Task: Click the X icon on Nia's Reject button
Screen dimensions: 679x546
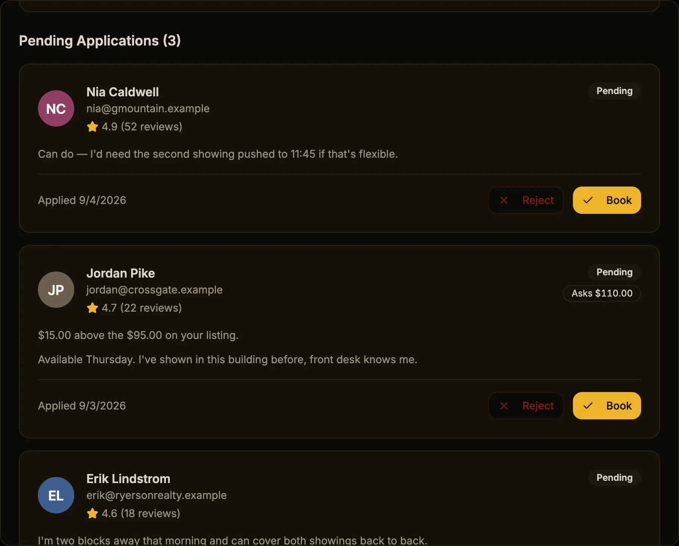Action: pos(504,200)
